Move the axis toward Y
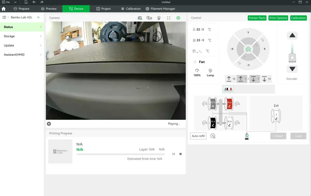Image resolution: width=311 pixels, height=196 pixels. pyautogui.click(x=248, y=33)
